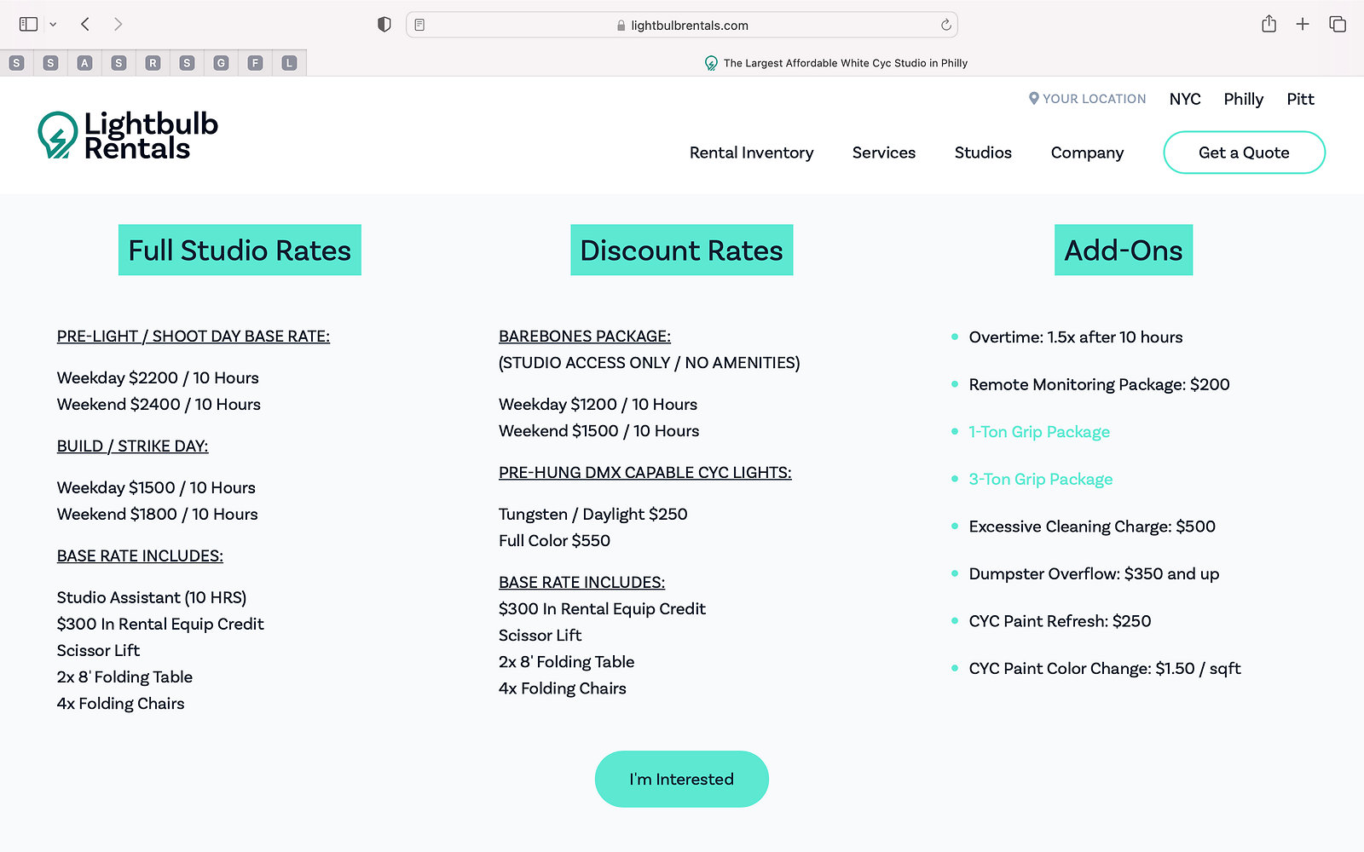Open a new tab with plus icon
This screenshot has height=852, width=1364.
pos(1303,24)
